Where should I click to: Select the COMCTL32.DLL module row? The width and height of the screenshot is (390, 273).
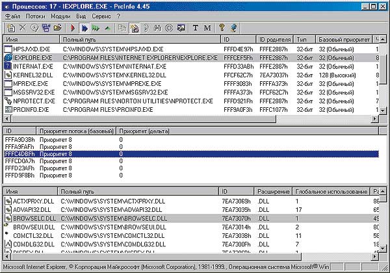[x=32, y=235]
